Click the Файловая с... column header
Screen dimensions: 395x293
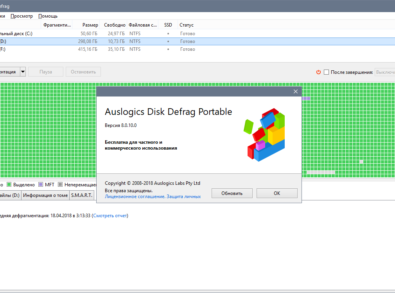click(143, 25)
